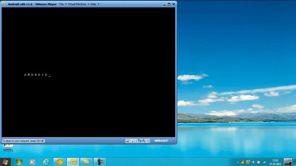Switch to the VMware Player taskbar button
The width and height of the screenshot is (296, 166).
click(73, 162)
